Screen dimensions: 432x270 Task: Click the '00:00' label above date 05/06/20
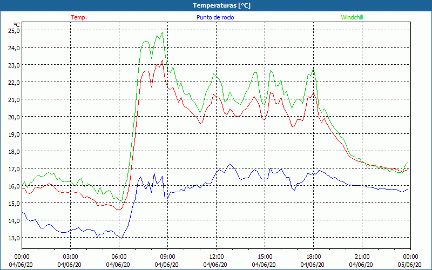point(411,257)
